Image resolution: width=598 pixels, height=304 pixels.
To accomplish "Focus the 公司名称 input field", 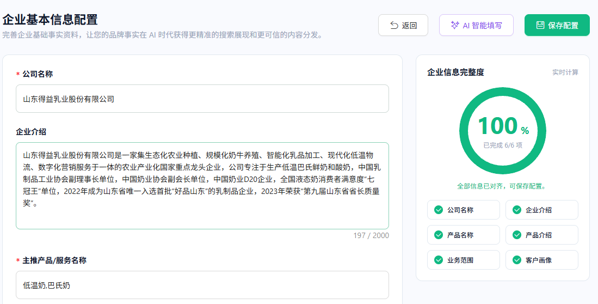I will point(202,99).
